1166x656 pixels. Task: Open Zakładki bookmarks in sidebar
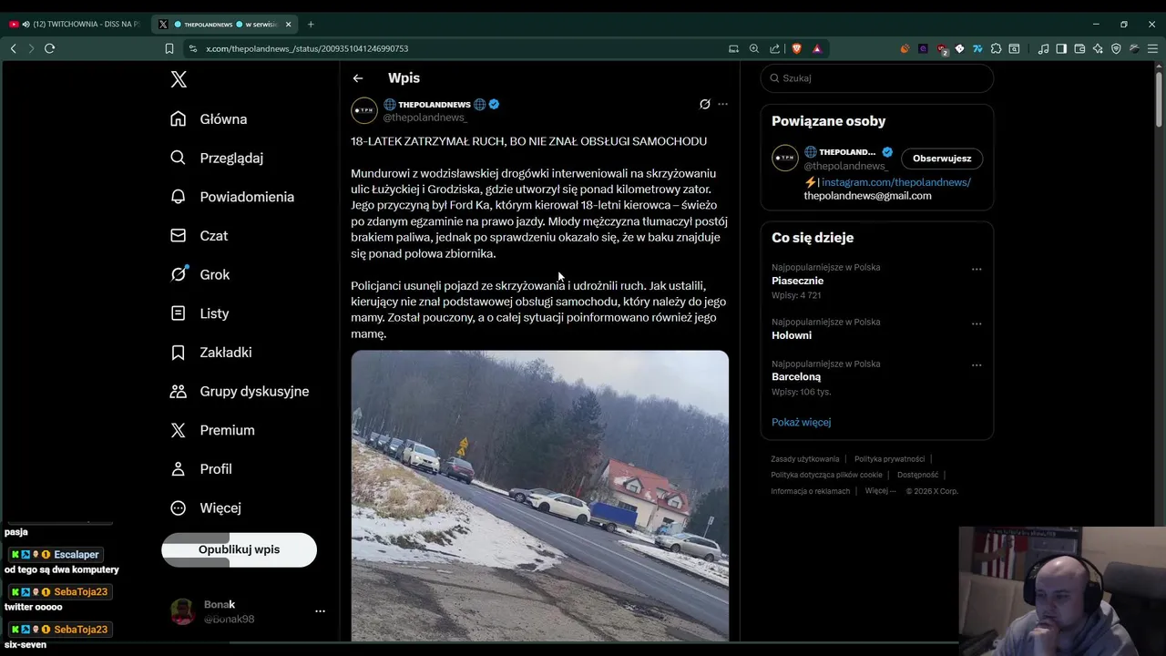click(211, 353)
